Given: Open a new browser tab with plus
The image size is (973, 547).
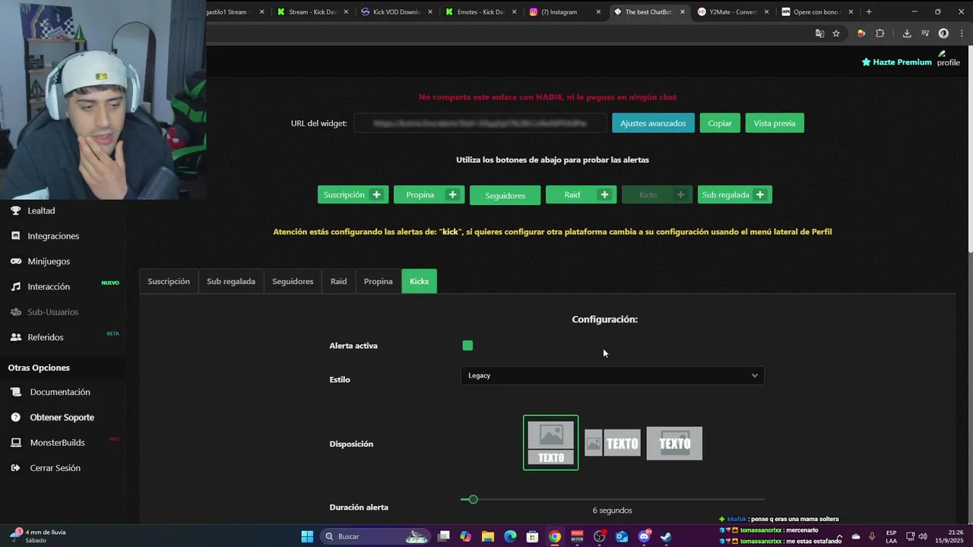Looking at the screenshot, I should [x=869, y=11].
